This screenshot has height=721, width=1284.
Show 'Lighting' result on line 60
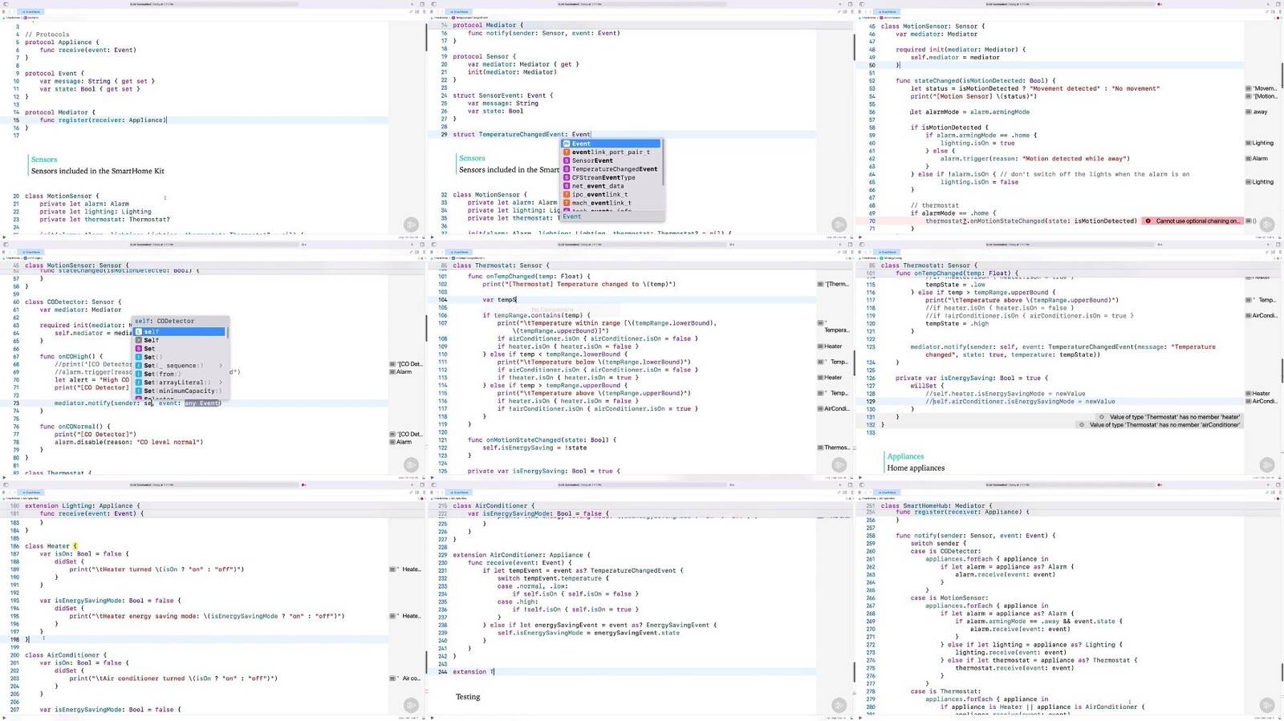(1260, 144)
